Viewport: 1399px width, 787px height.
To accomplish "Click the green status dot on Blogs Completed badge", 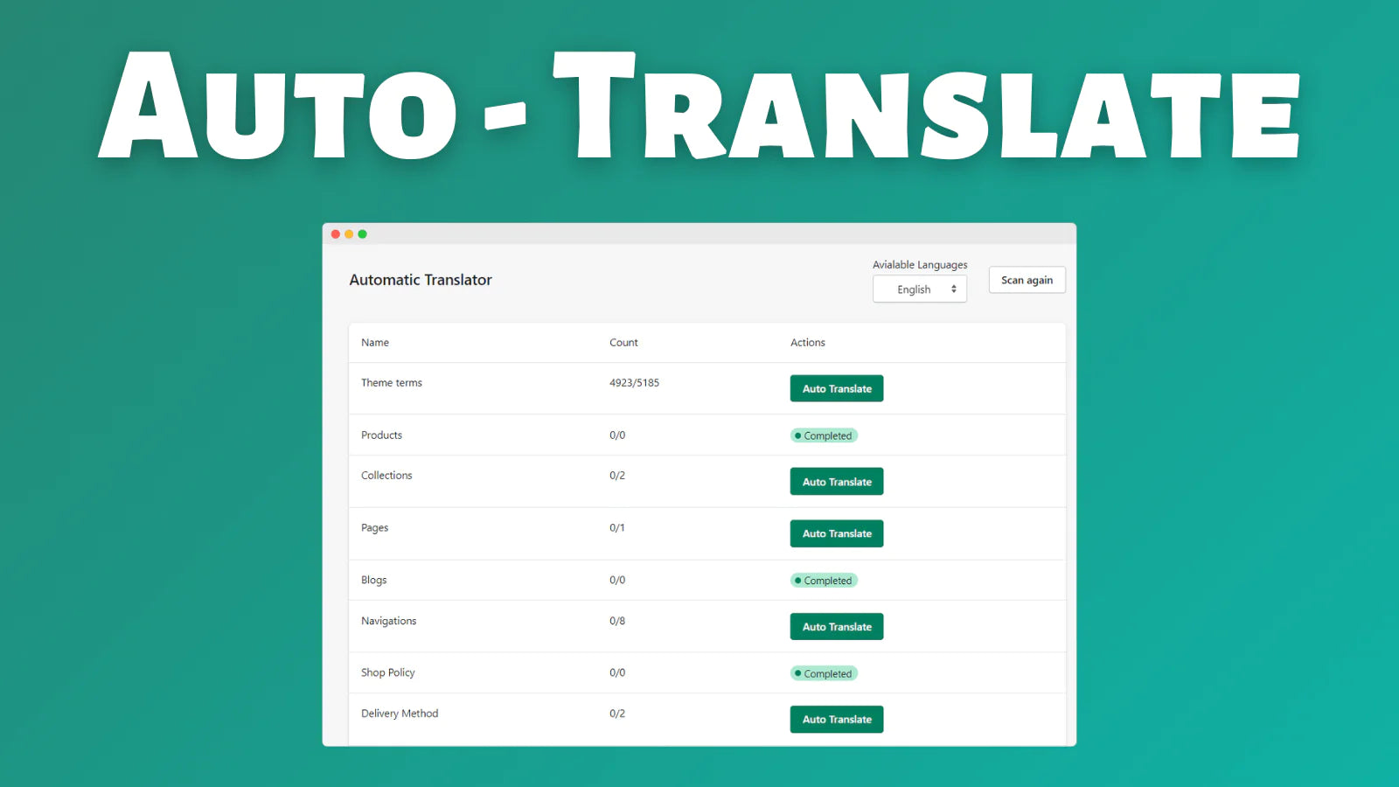I will click(798, 580).
